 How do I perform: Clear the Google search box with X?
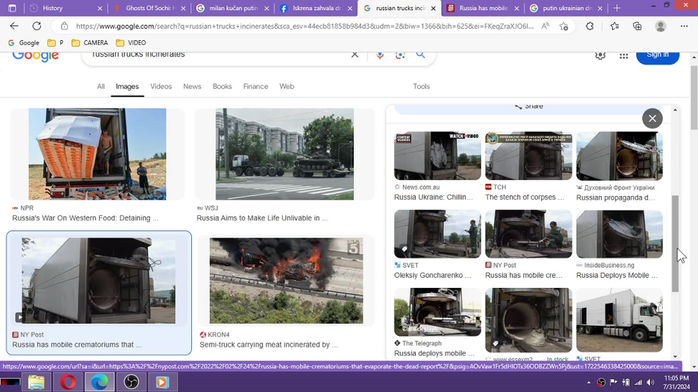[355, 54]
